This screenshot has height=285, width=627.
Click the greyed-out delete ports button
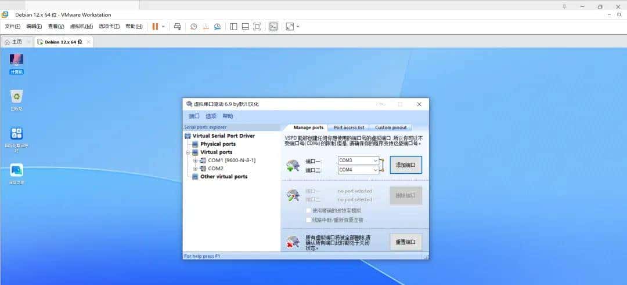[406, 196]
